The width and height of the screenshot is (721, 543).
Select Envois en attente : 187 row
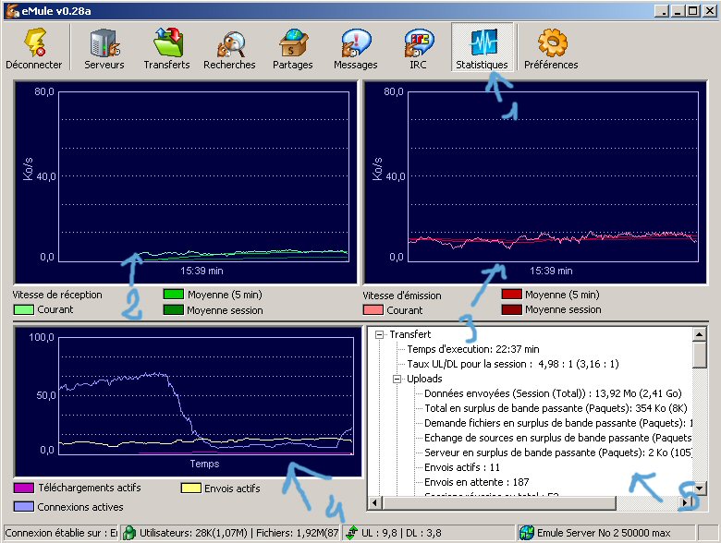476,482
